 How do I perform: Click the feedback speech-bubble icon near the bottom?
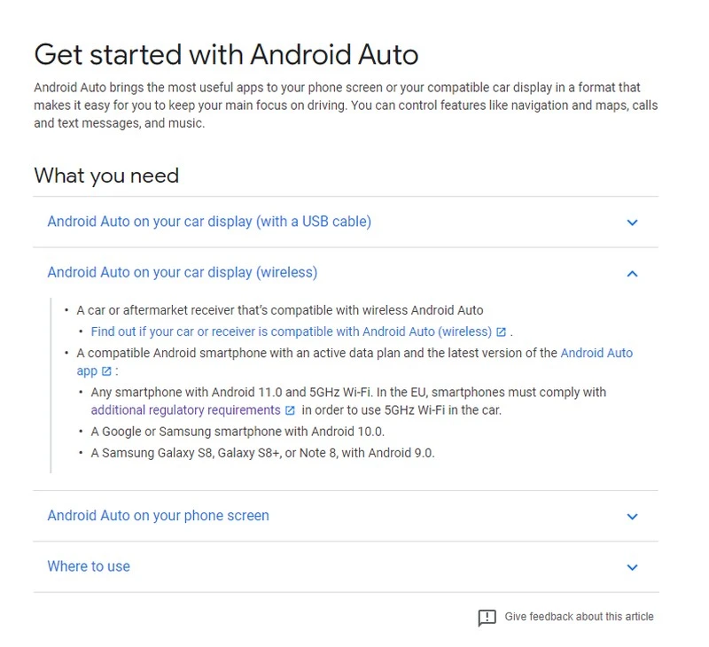pos(486,616)
